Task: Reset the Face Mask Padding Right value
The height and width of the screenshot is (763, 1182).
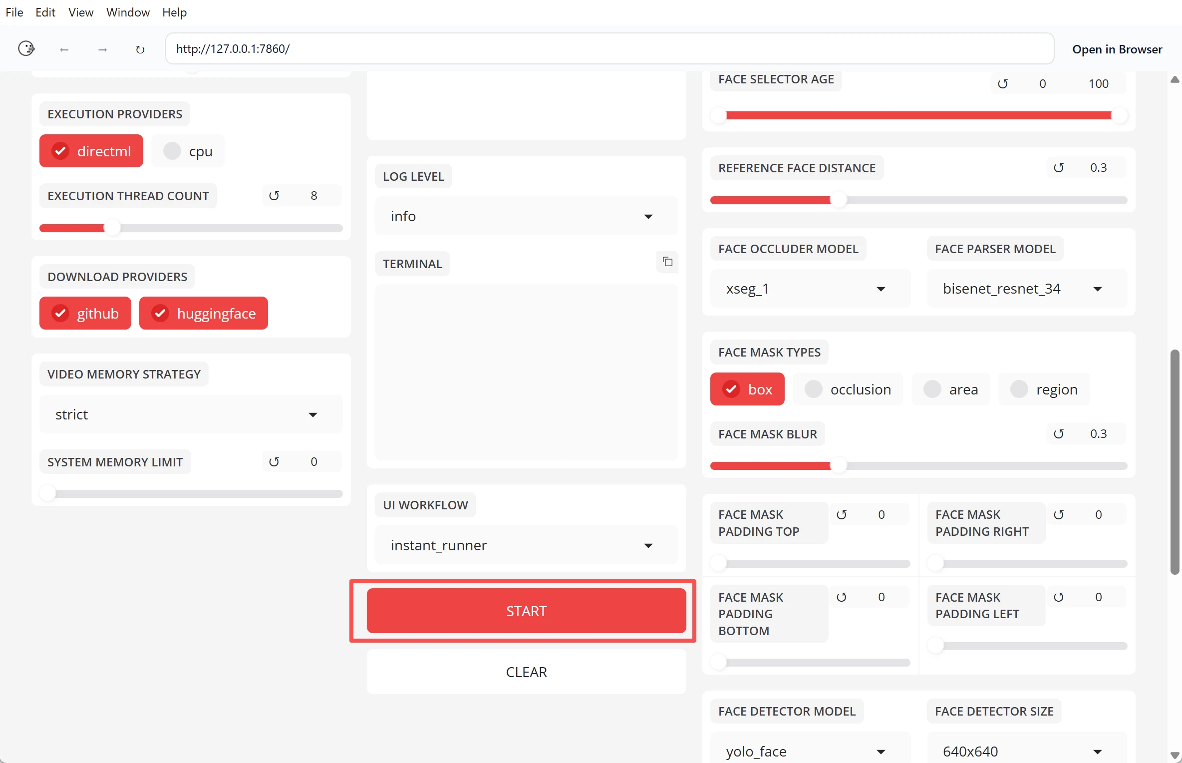Action: coord(1059,515)
